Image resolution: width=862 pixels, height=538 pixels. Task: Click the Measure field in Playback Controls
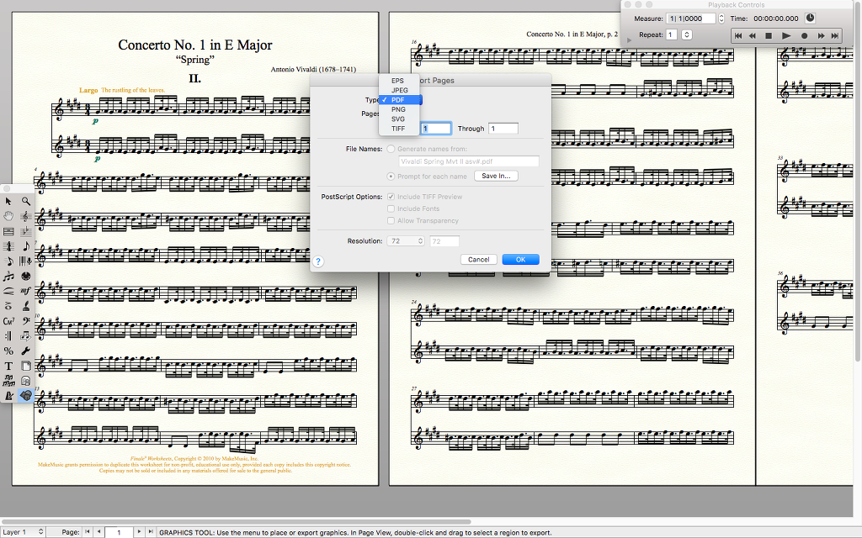point(691,18)
